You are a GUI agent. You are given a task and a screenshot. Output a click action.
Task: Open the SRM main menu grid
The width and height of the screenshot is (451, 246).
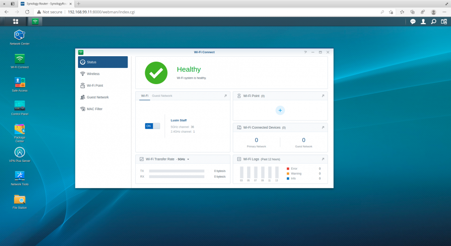click(15, 22)
